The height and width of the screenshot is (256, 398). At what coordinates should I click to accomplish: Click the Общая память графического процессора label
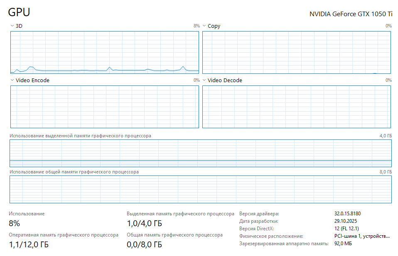174,235
